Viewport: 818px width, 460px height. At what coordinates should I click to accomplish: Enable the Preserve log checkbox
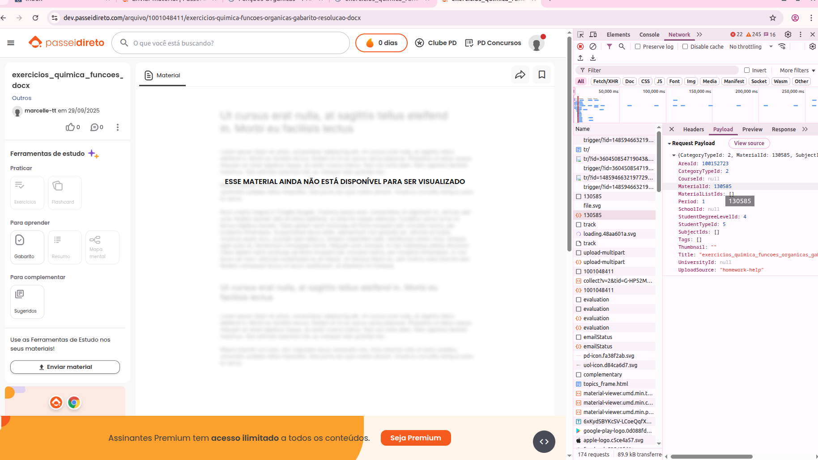click(x=638, y=46)
